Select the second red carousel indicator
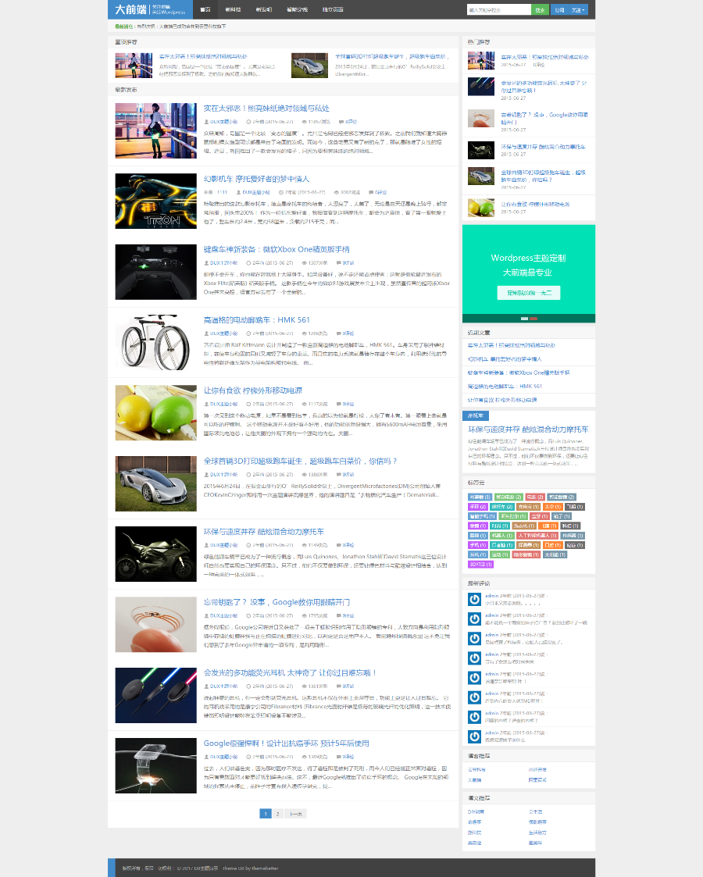Image resolution: width=703 pixels, height=877 pixels. (533, 319)
